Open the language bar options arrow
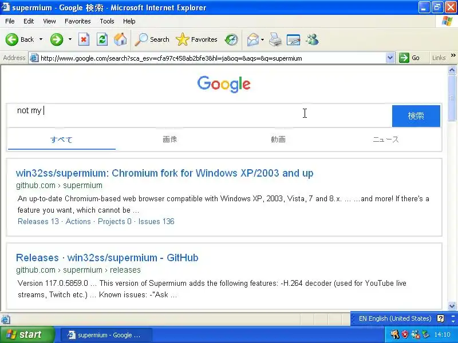The width and height of the screenshot is (458, 343). click(x=453, y=320)
